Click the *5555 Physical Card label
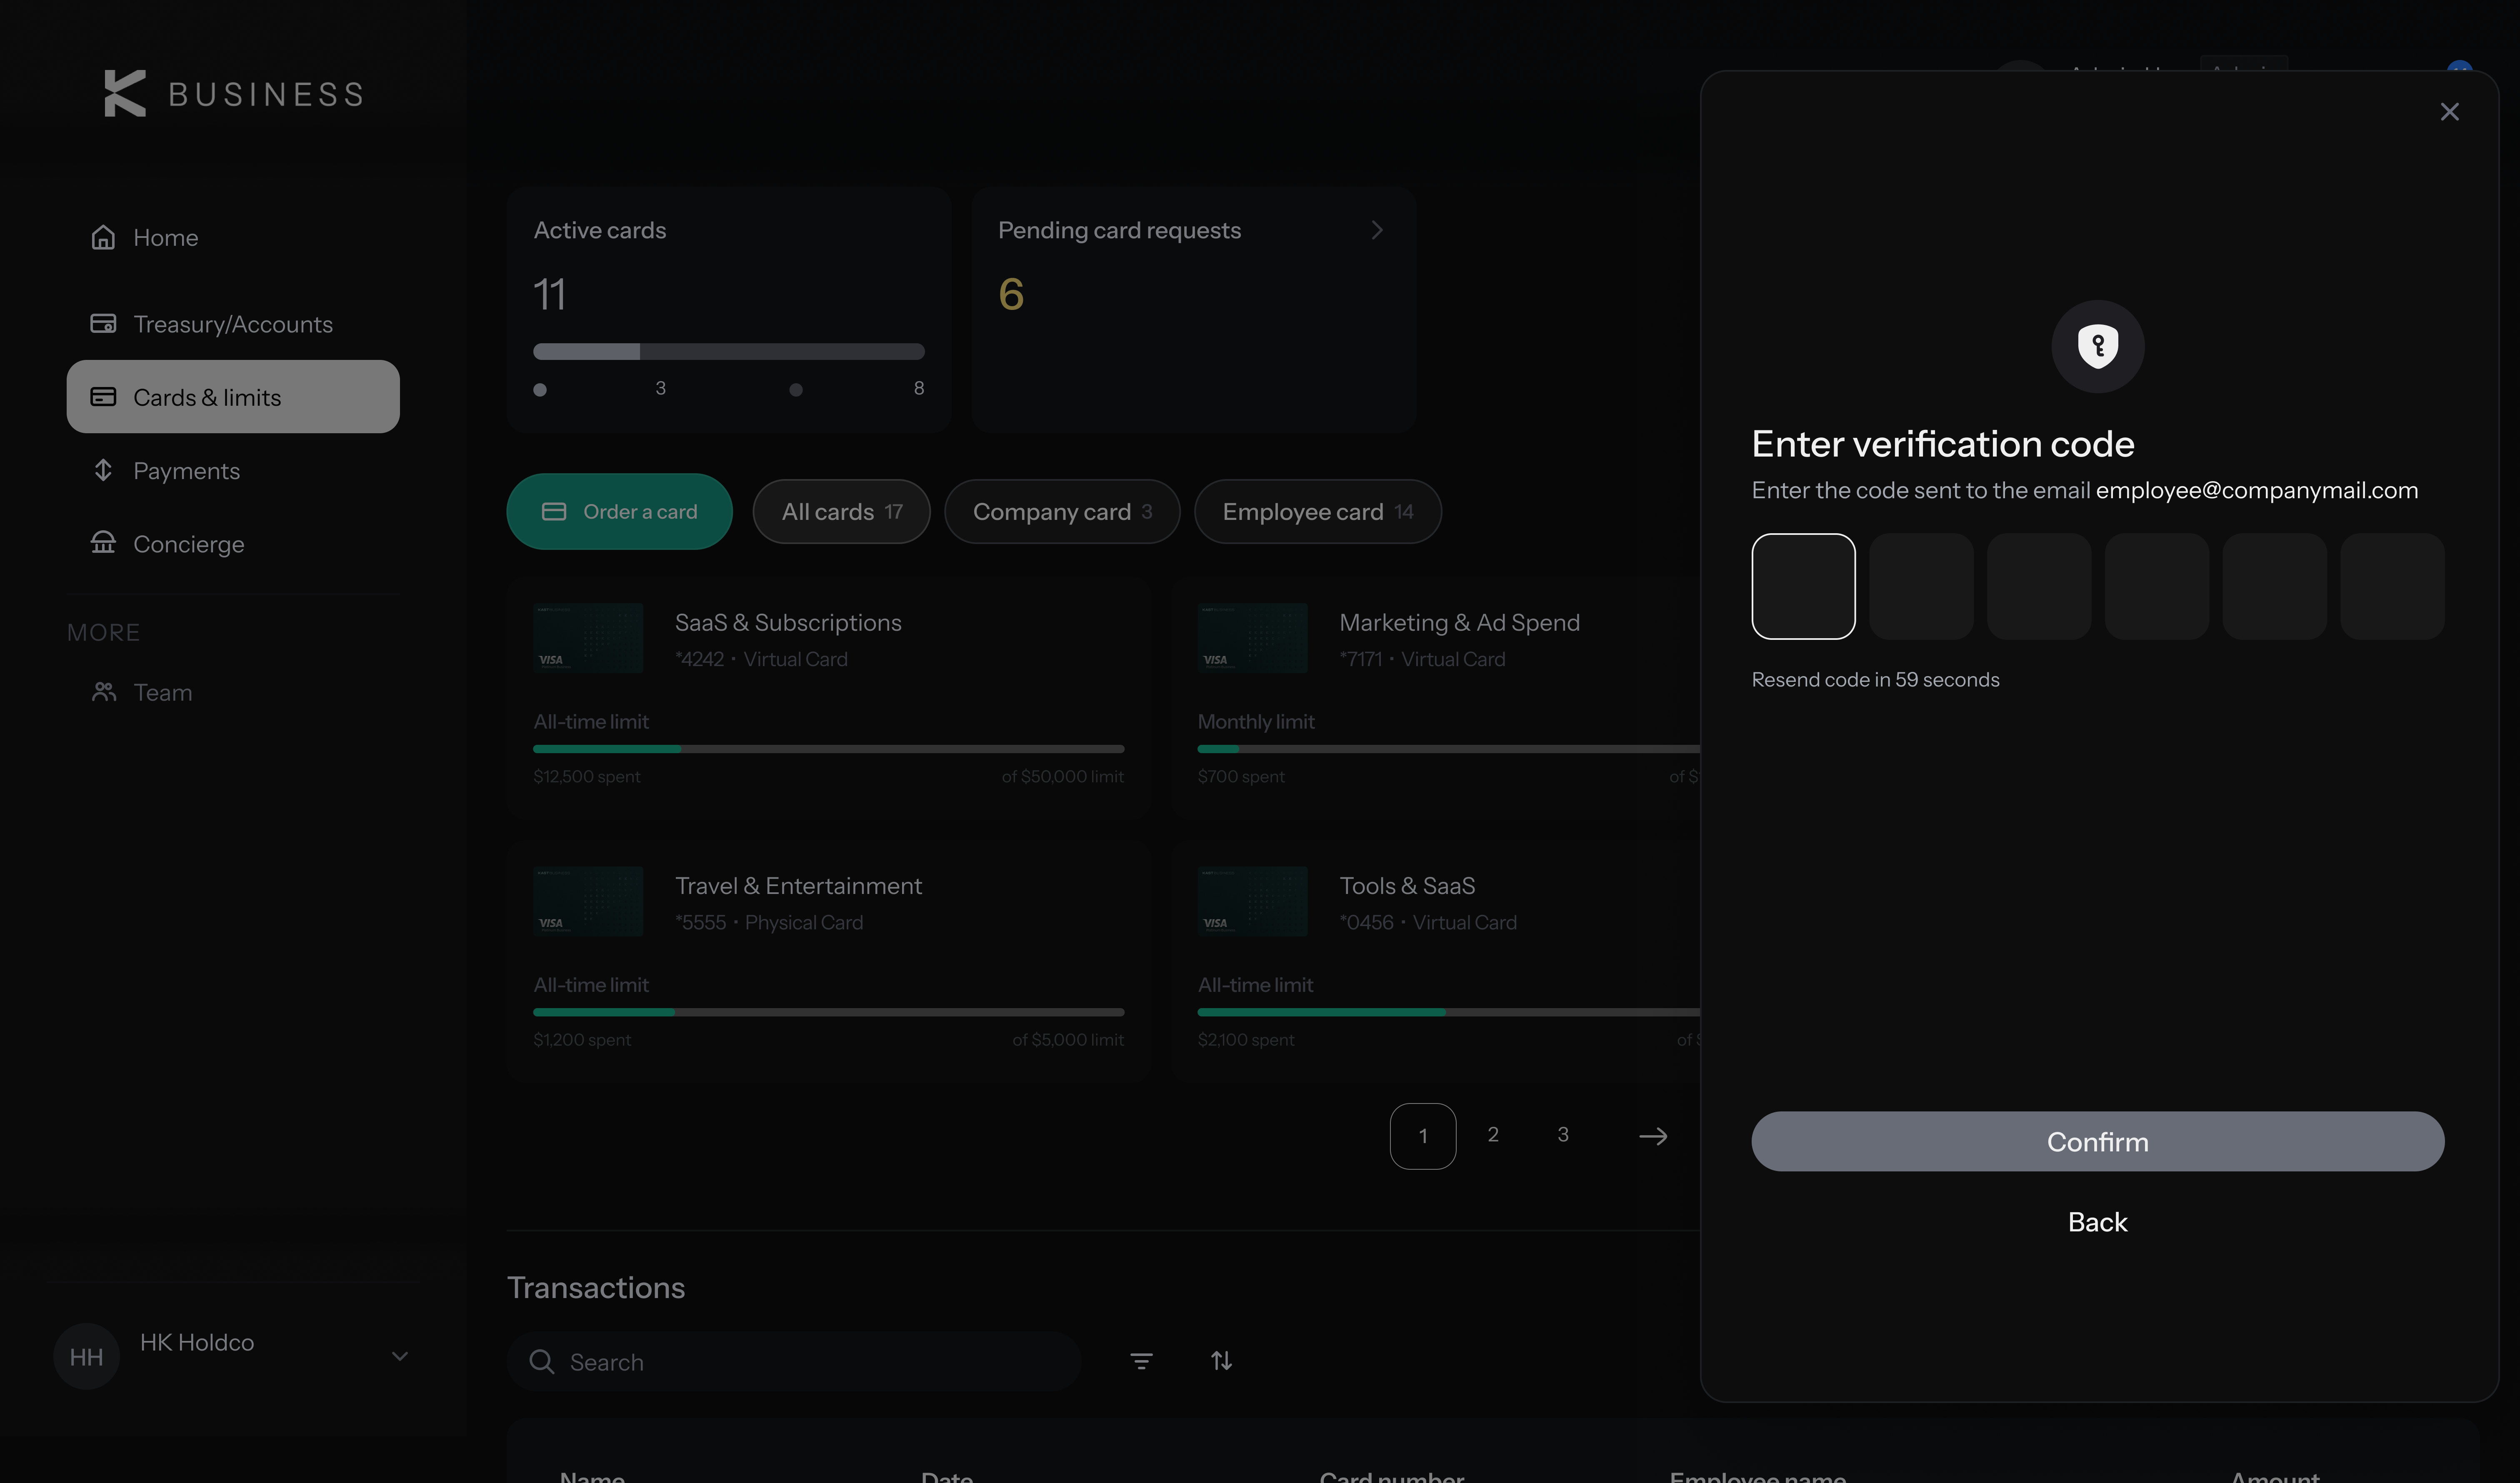The image size is (2520, 1483). [769, 923]
